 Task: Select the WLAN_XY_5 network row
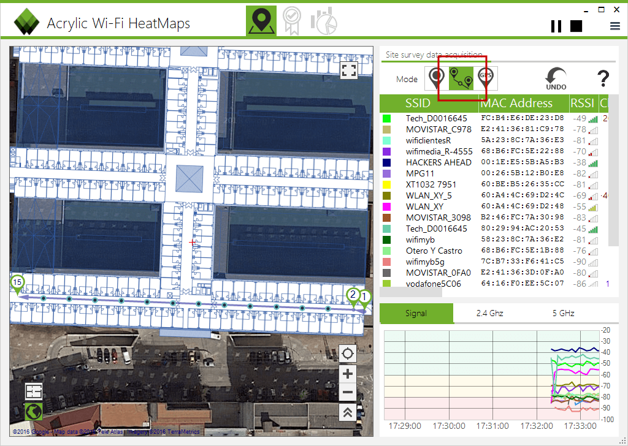494,195
